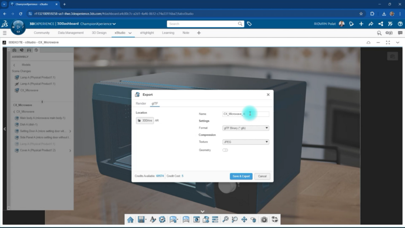Reload the page with the browser refresh button

(x=21, y=14)
